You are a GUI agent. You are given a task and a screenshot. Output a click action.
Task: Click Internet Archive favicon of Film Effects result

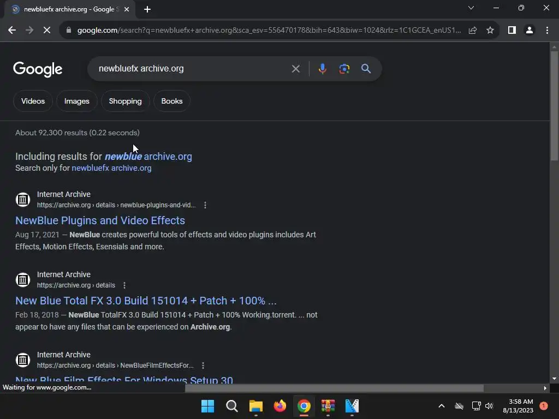[23, 360]
